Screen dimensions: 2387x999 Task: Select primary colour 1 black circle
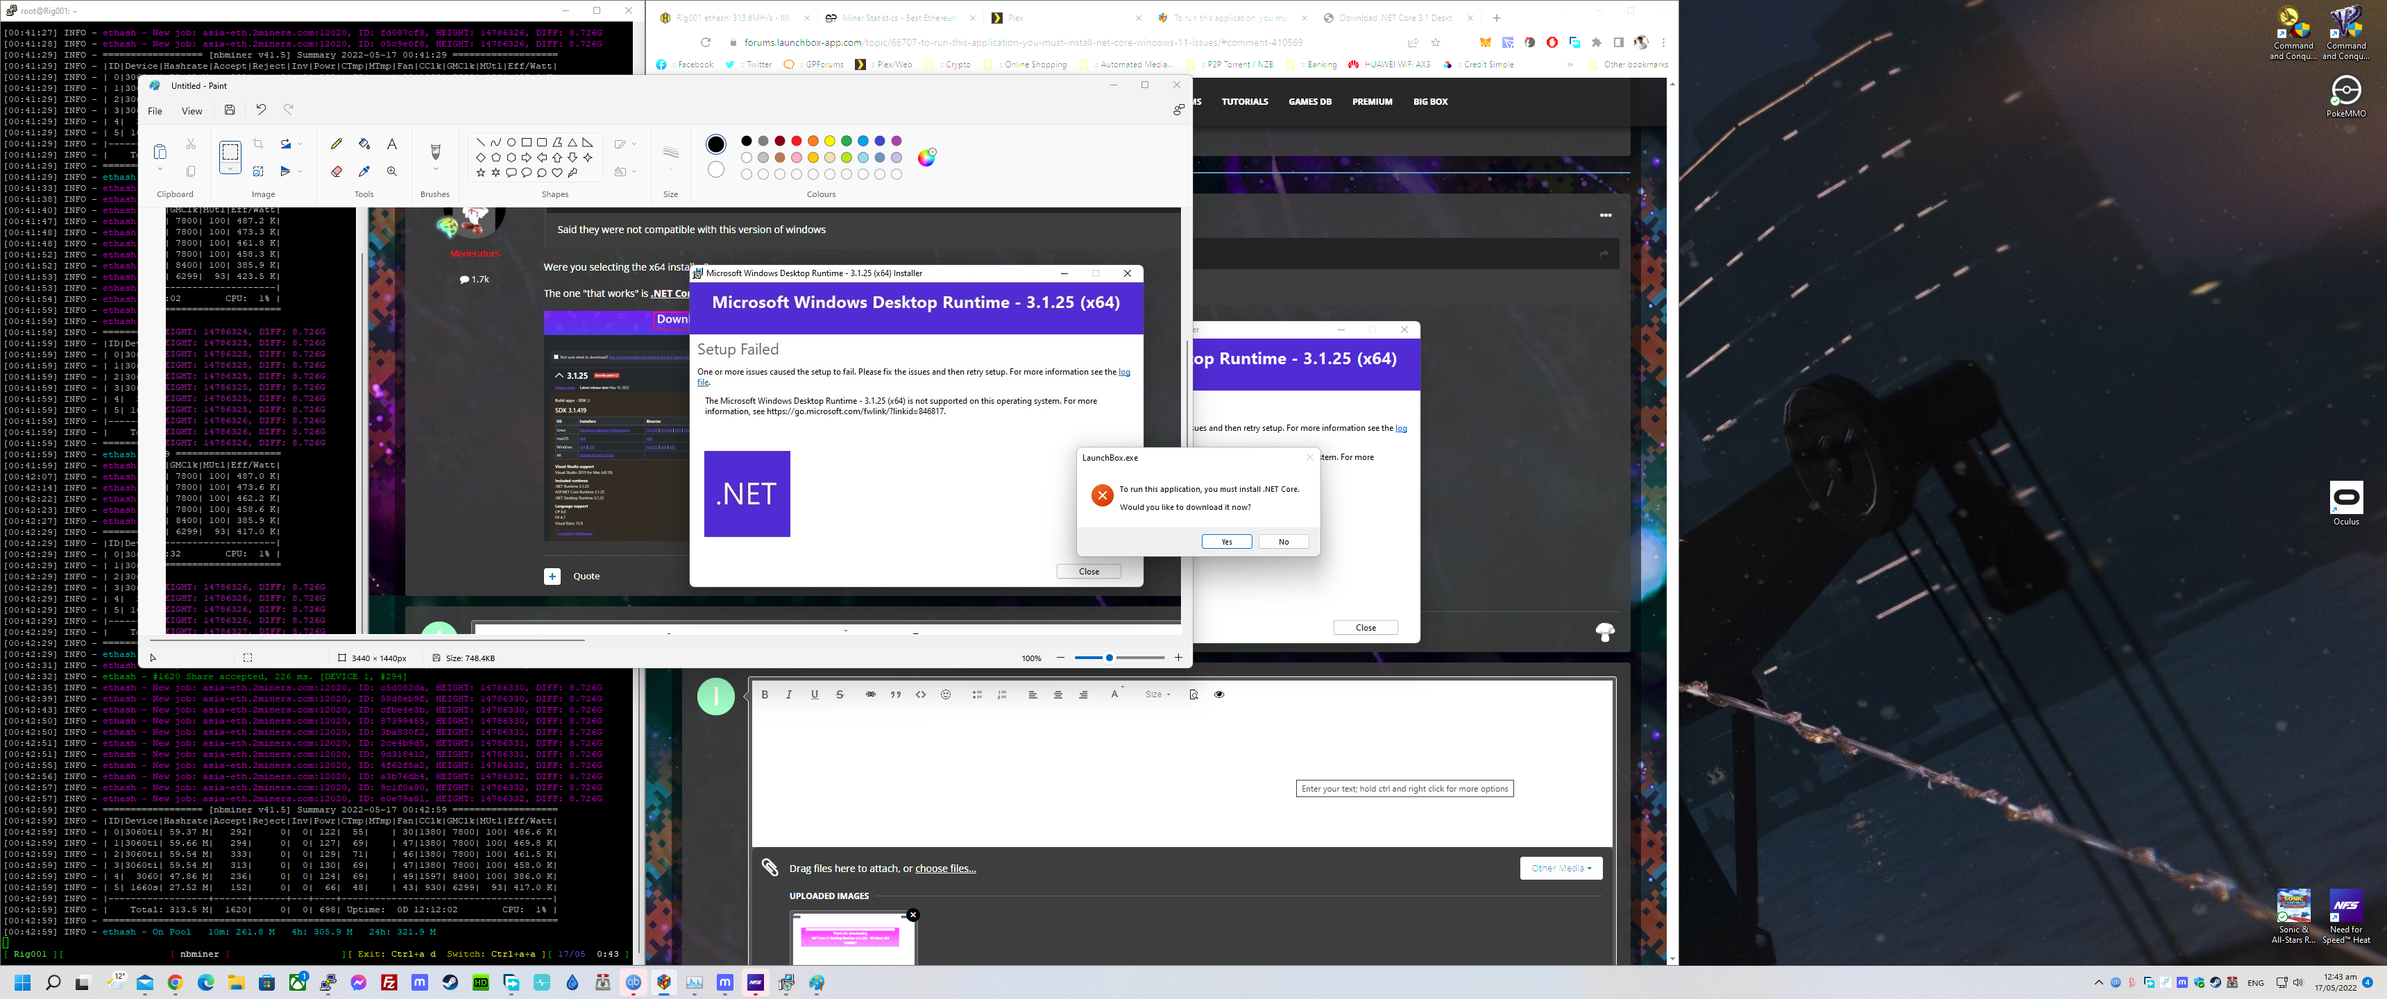tap(715, 144)
